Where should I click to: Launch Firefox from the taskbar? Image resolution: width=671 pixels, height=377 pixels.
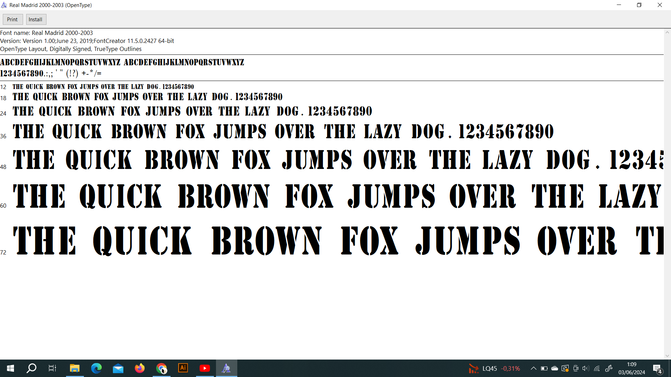(139, 368)
